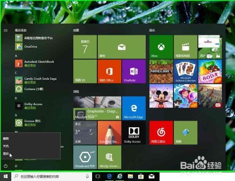Open the Bubble Witch 3 game tile
This screenshot has width=235, height=181.
186,96
